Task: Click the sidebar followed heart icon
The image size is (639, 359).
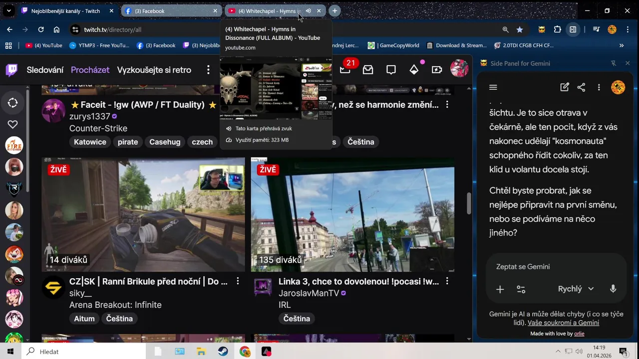Action: click(x=13, y=124)
